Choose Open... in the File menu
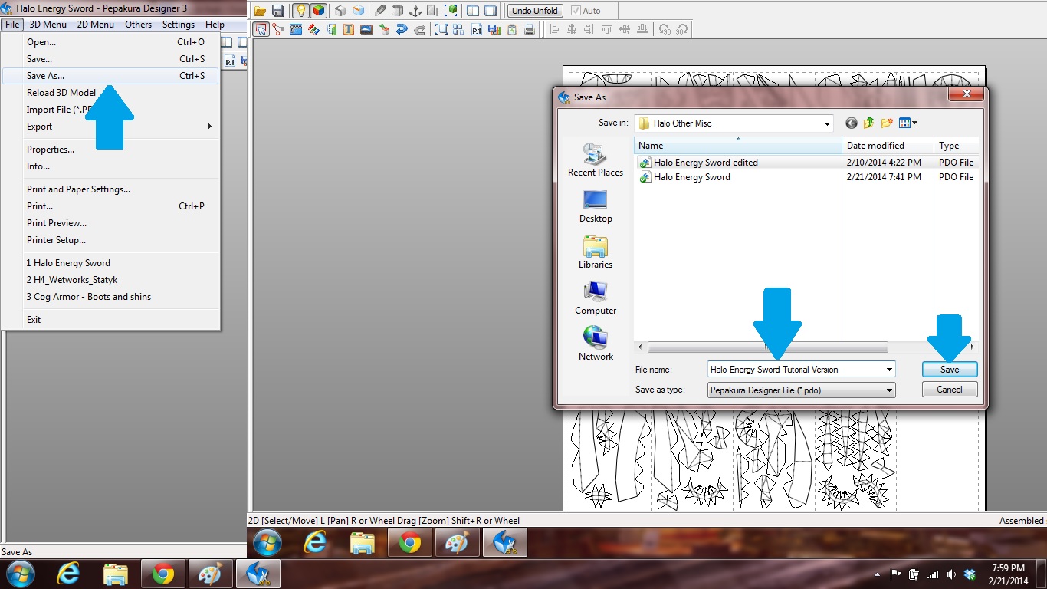Viewport: 1047px width, 589px height. tap(110, 42)
